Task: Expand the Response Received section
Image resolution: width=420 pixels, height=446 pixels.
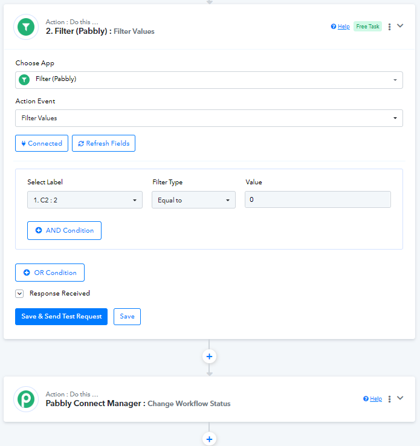Action: [19, 294]
